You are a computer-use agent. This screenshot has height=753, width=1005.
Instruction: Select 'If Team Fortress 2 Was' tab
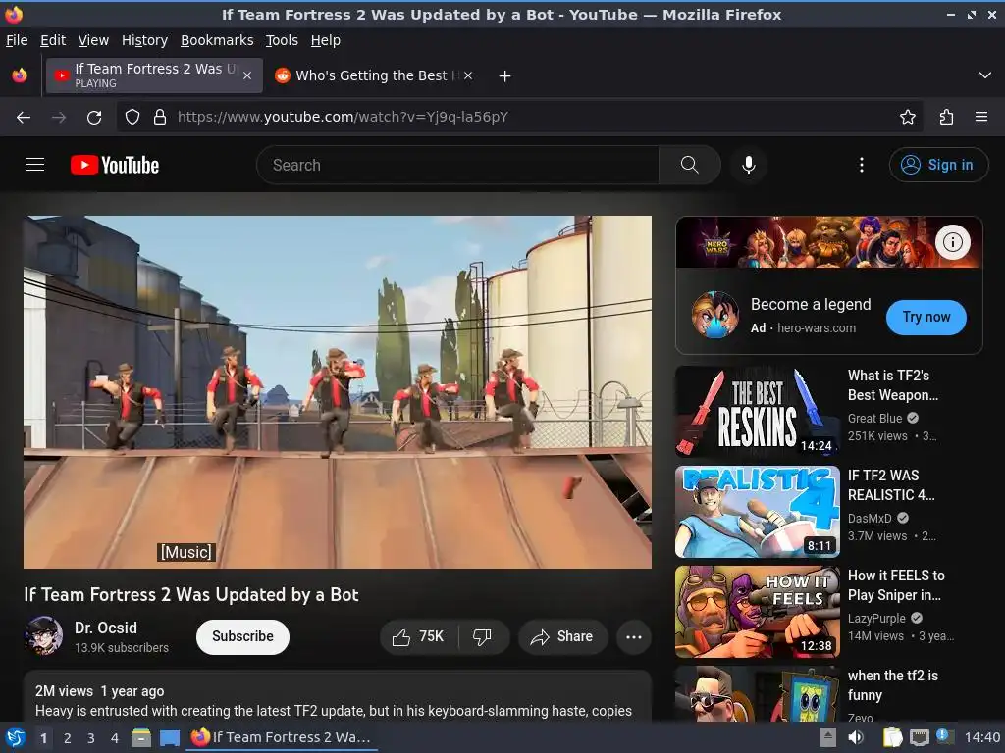154,75
